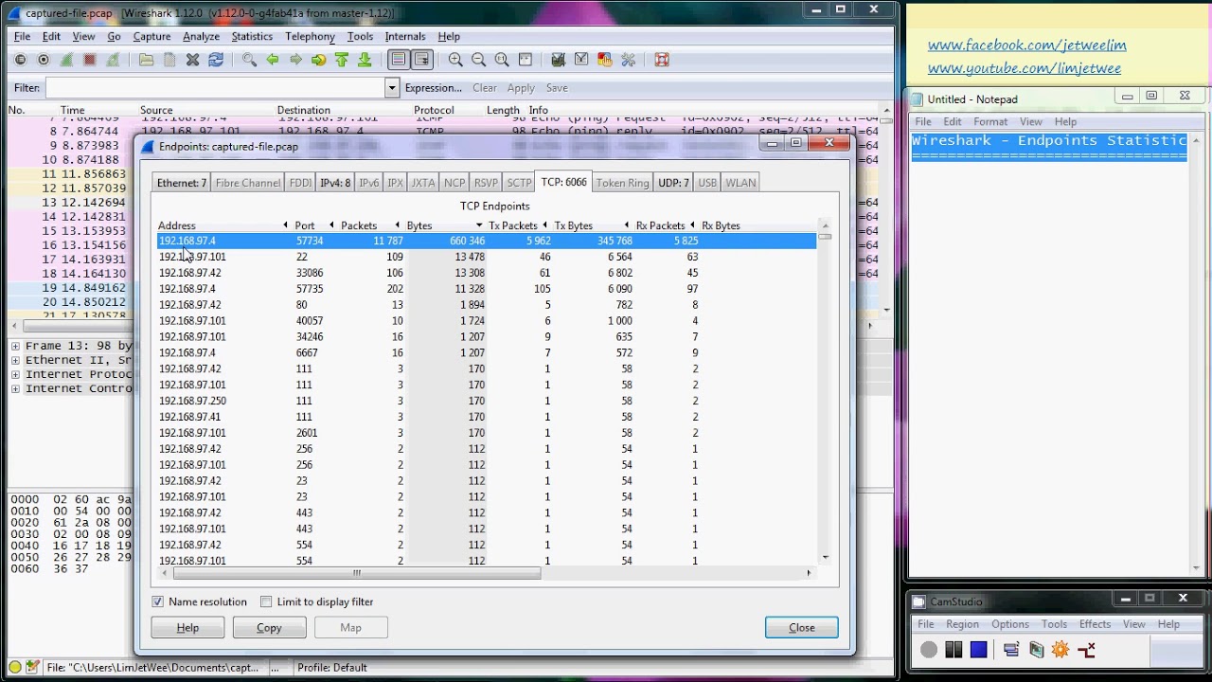Expand Internet Protocol tree node

point(15,374)
